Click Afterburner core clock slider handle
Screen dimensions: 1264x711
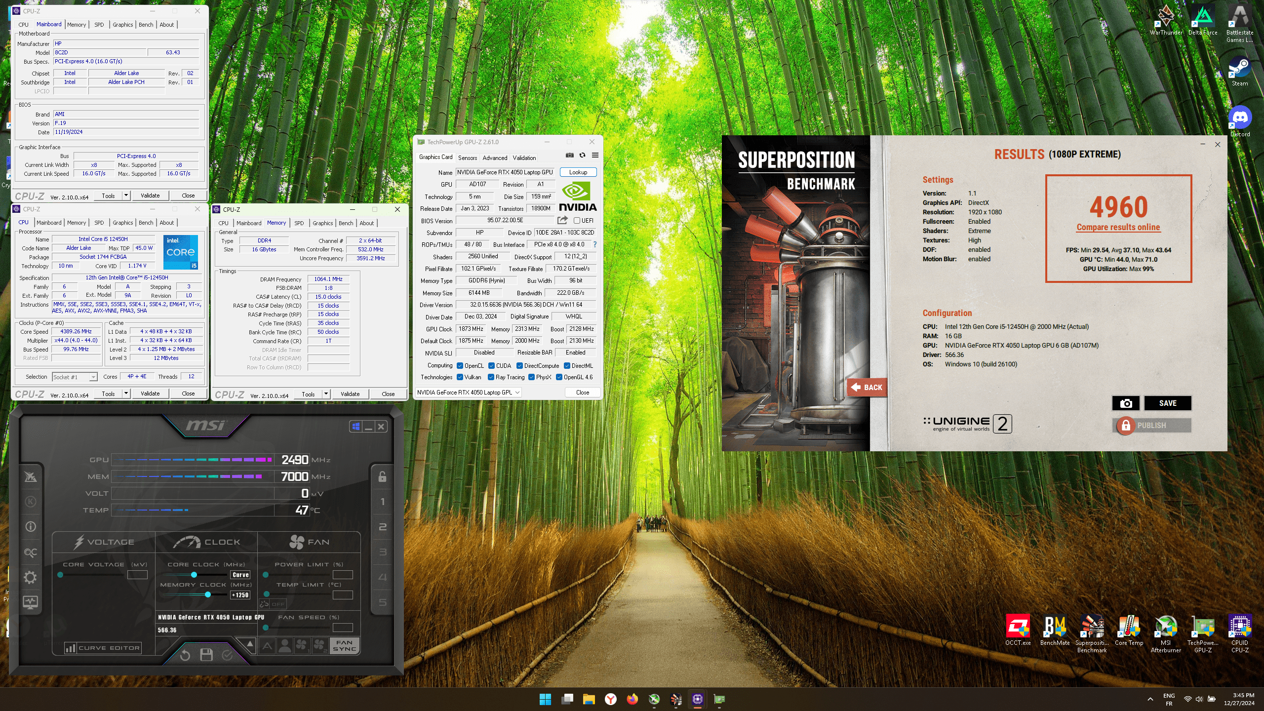(x=194, y=575)
